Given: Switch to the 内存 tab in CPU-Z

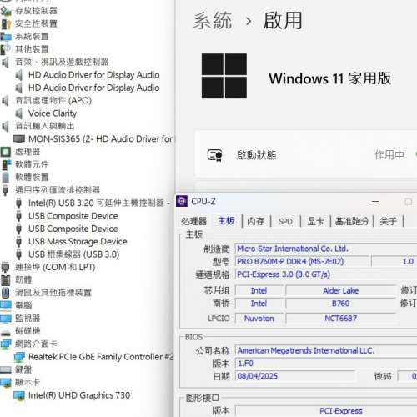Looking at the screenshot, I should click(256, 221).
